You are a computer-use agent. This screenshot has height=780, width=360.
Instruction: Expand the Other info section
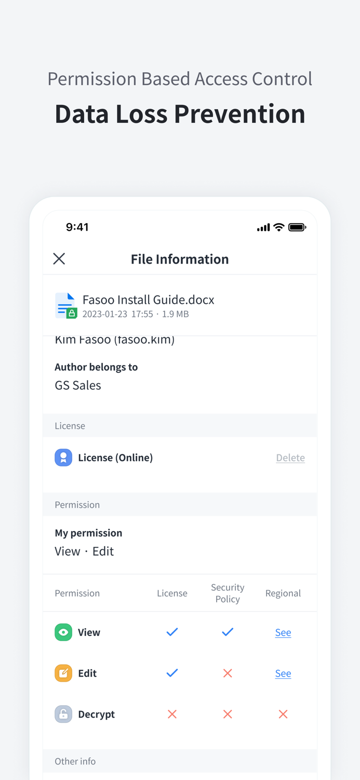[75, 761]
